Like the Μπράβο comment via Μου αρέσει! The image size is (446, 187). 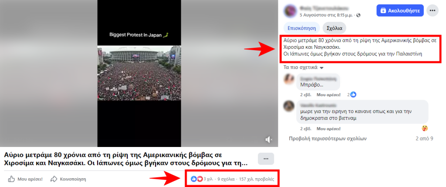pos(328,95)
